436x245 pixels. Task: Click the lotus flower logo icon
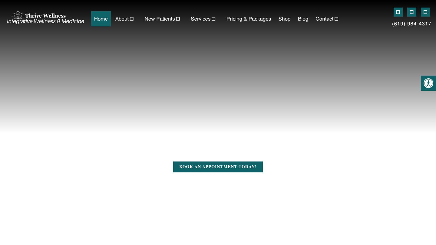pyautogui.click(x=18, y=15)
